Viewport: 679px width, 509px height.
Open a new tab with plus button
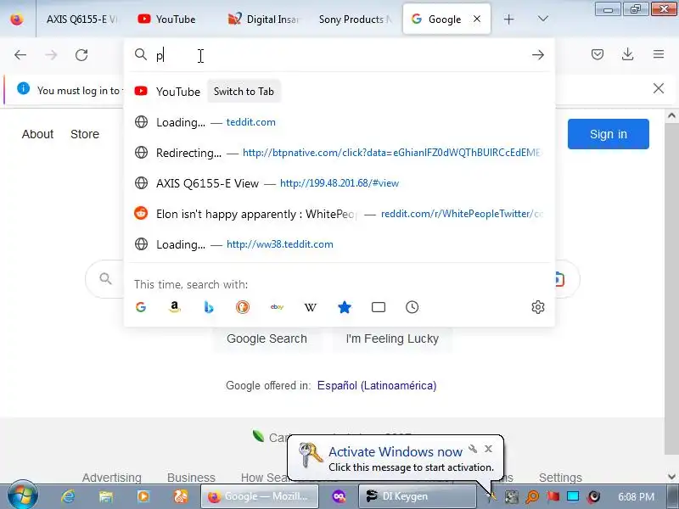tap(509, 19)
